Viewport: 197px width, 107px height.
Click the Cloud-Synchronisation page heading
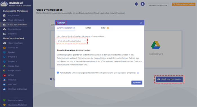click(49, 10)
